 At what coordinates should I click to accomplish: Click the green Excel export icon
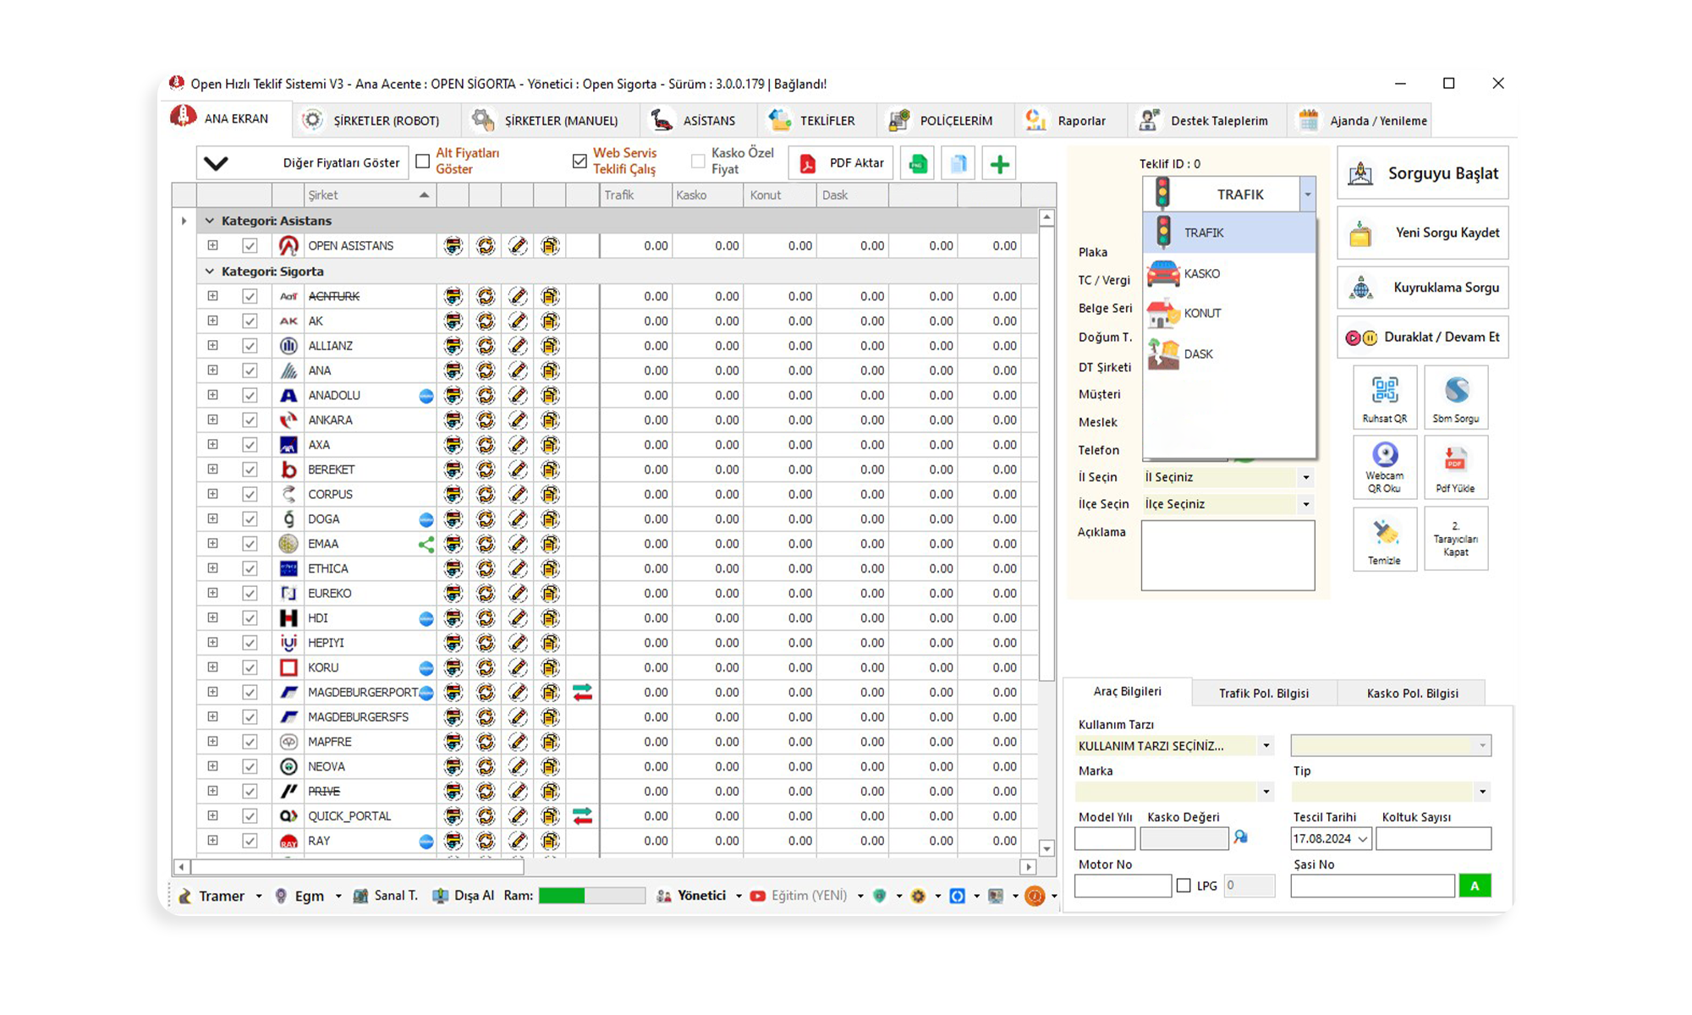click(x=918, y=163)
